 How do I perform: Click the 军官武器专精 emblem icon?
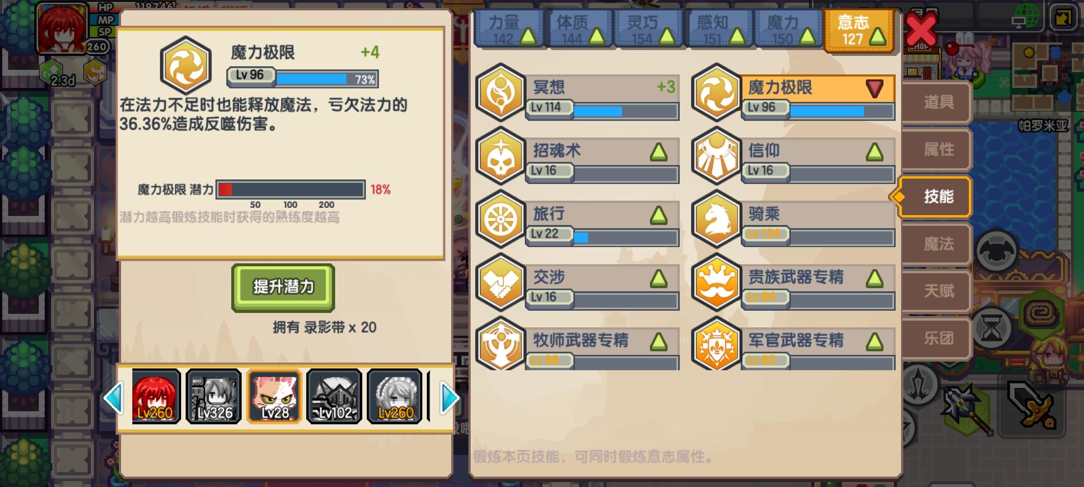pos(716,344)
